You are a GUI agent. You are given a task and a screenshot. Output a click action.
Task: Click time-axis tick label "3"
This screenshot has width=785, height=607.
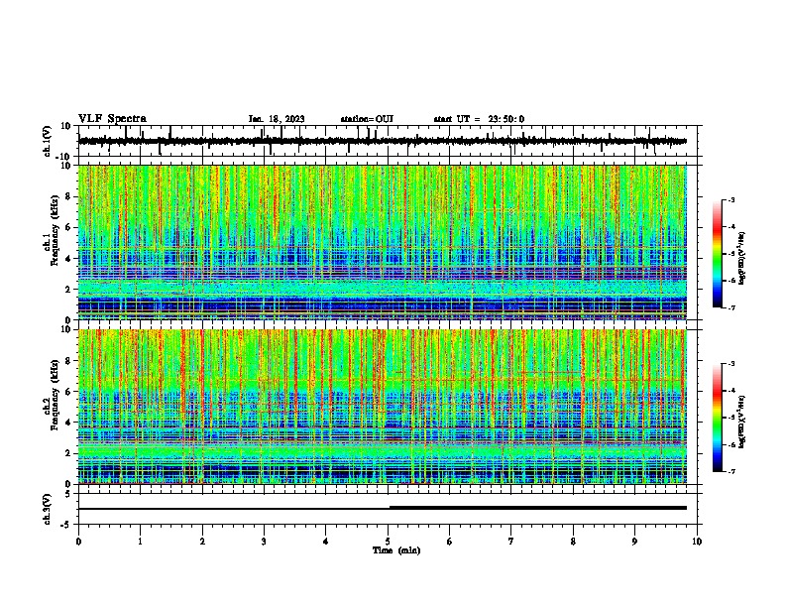[264, 542]
